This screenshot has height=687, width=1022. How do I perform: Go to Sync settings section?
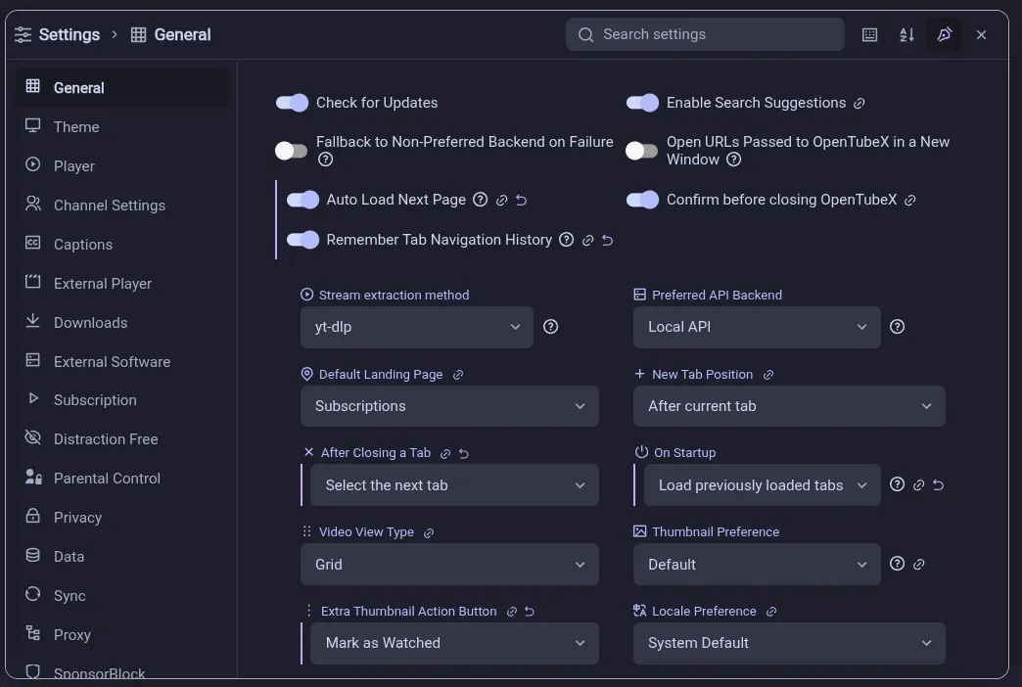point(122,595)
